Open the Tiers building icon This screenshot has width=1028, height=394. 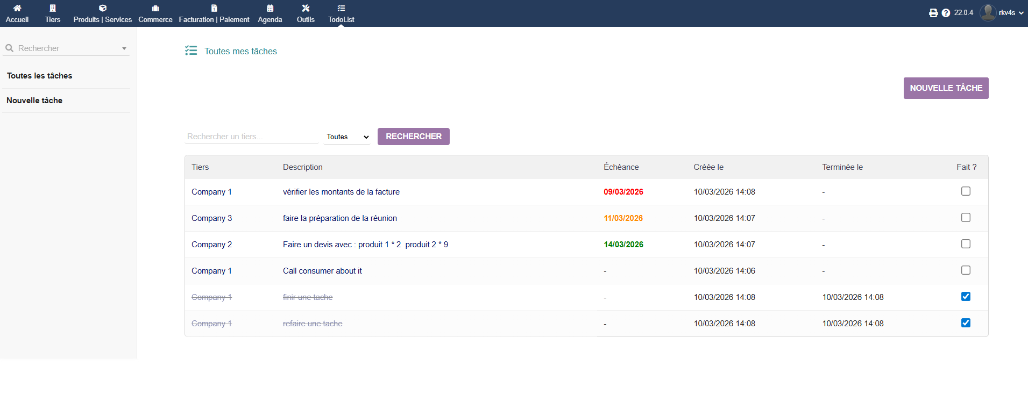53,9
